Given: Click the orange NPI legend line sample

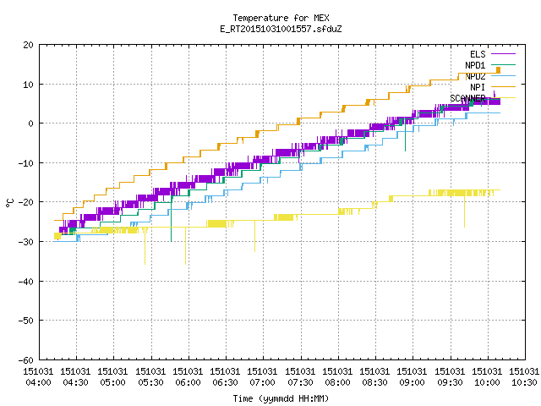Looking at the screenshot, I should click(x=504, y=86).
